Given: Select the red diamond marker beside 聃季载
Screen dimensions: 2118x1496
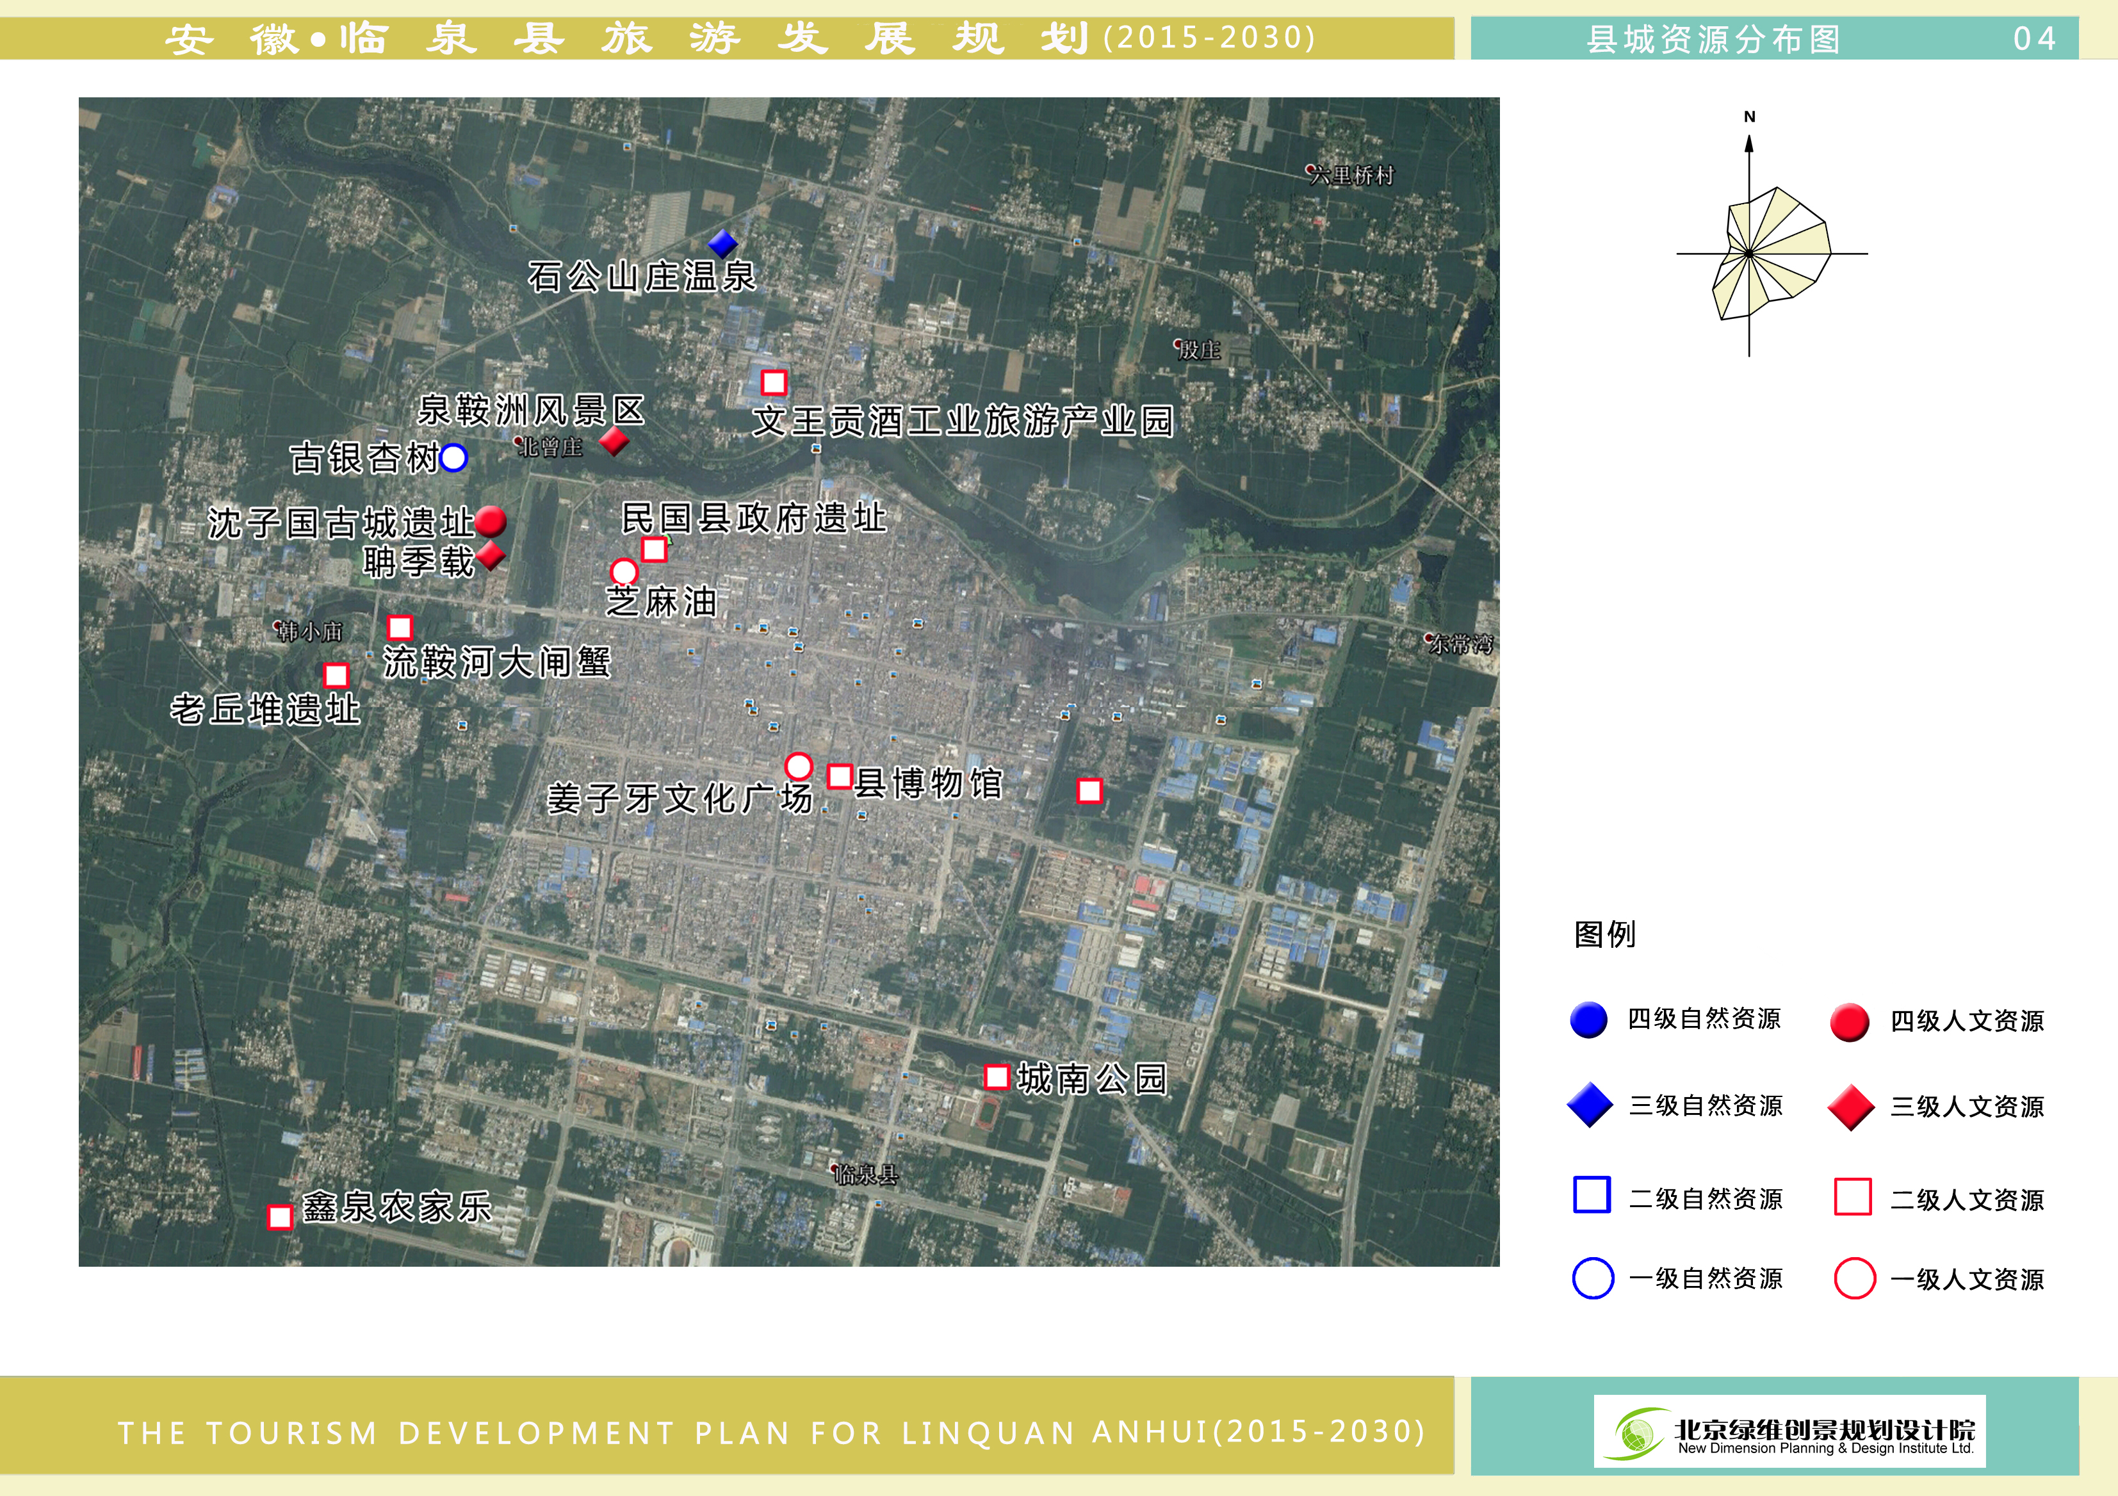Looking at the screenshot, I should pyautogui.click(x=491, y=555).
